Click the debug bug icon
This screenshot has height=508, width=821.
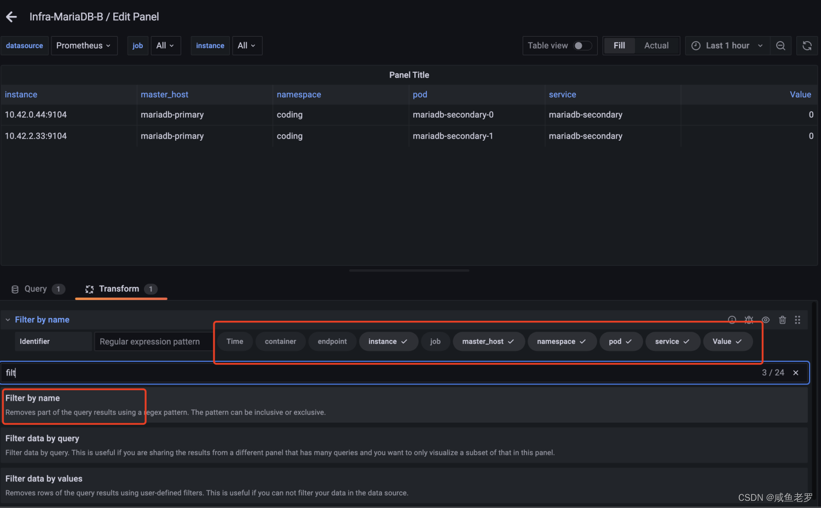pyautogui.click(x=749, y=320)
